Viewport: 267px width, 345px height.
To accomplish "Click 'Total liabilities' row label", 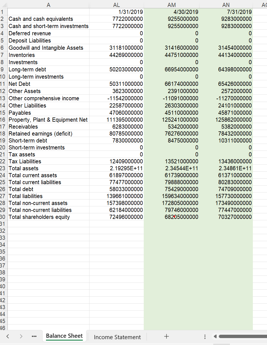I will (x=25, y=196).
